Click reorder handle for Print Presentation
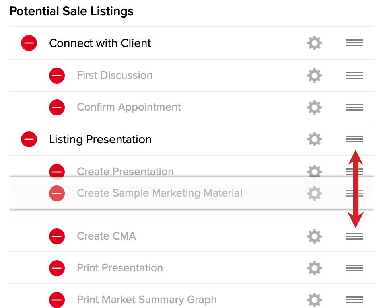This screenshot has height=308, width=385. click(354, 268)
